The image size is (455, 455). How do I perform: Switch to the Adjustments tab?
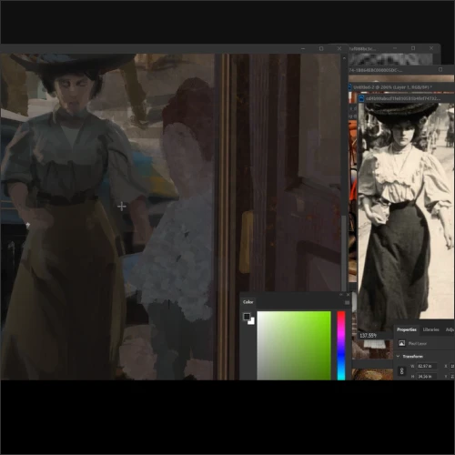click(450, 329)
